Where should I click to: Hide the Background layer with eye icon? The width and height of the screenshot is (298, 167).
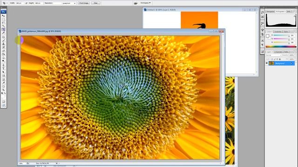tap(267, 63)
